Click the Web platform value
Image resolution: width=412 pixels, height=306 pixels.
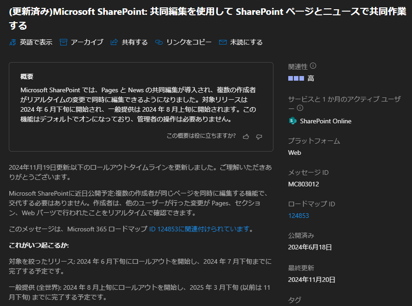(295, 153)
